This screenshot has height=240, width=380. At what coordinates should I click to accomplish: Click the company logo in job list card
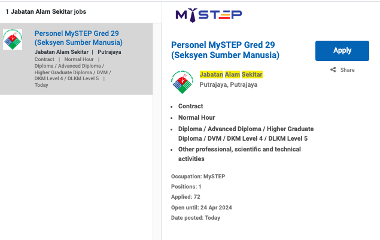(12, 40)
